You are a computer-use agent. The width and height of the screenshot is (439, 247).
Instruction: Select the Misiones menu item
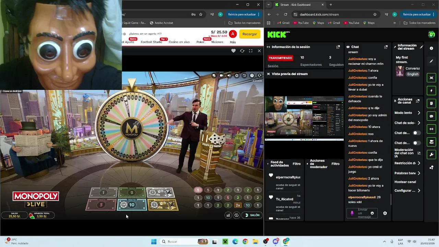(217, 42)
